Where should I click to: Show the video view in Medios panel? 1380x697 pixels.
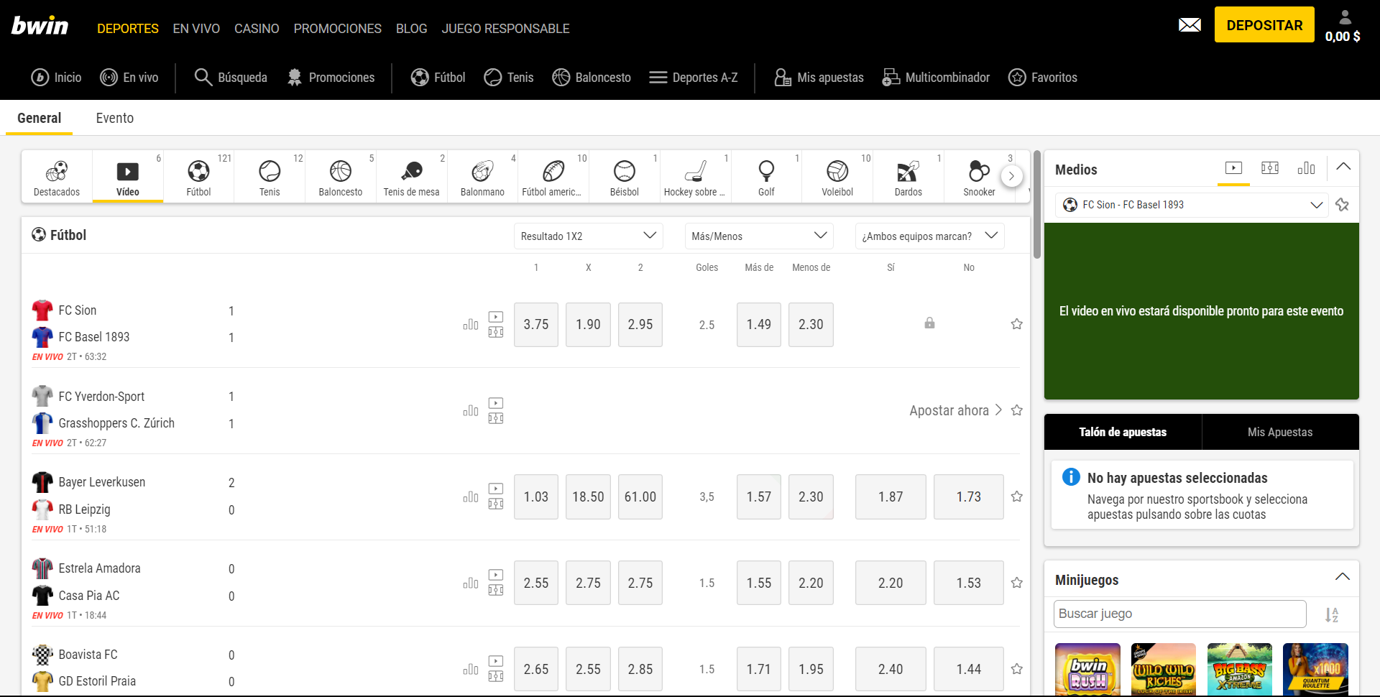pyautogui.click(x=1233, y=167)
